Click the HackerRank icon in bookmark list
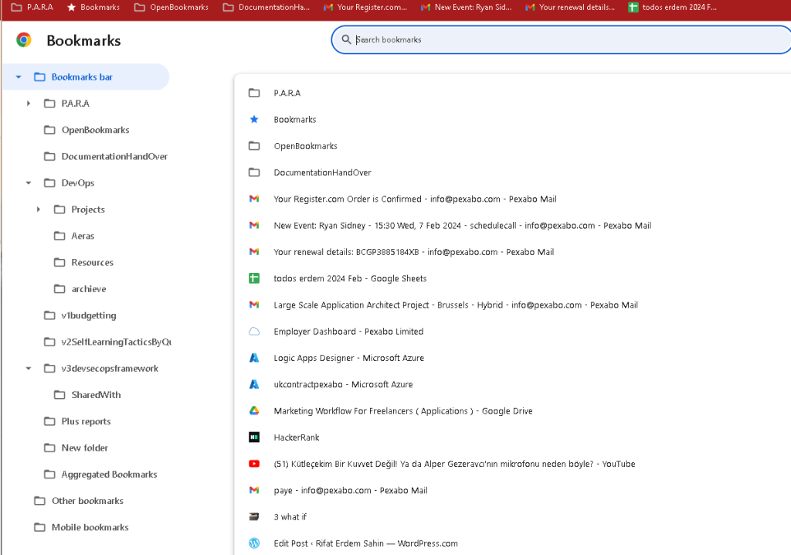This screenshot has width=791, height=555. 254,438
